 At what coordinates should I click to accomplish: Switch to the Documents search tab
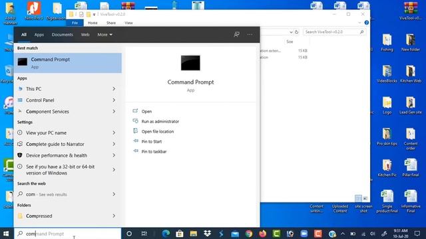click(x=62, y=35)
